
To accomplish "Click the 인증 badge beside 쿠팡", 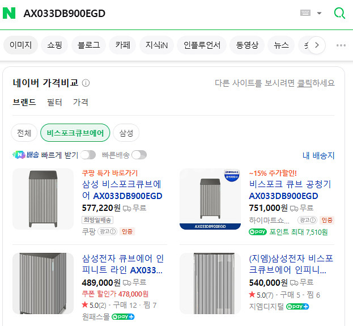I will [127, 232].
